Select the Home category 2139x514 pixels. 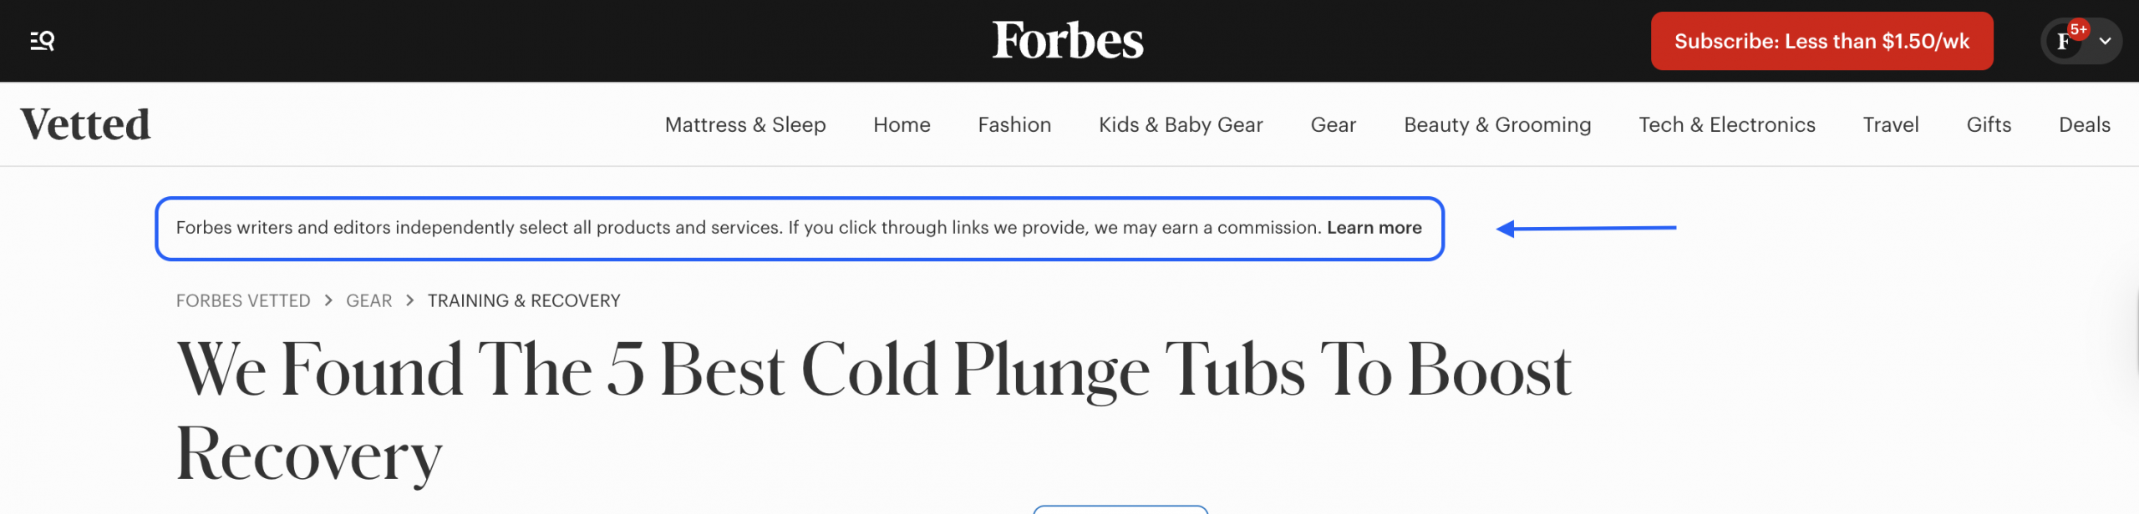pyautogui.click(x=902, y=124)
